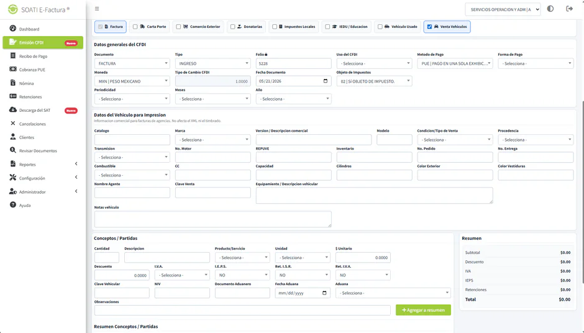Open the company selector dropdown
584x333 pixels.
click(x=503, y=9)
